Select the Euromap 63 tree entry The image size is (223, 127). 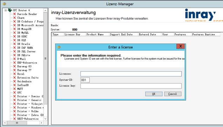[x=24, y=66]
